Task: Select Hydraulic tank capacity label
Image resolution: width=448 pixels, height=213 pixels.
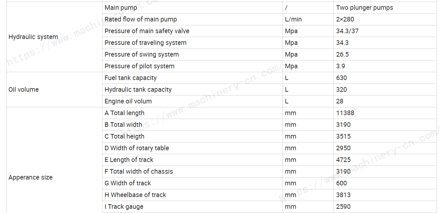Action: (x=138, y=89)
